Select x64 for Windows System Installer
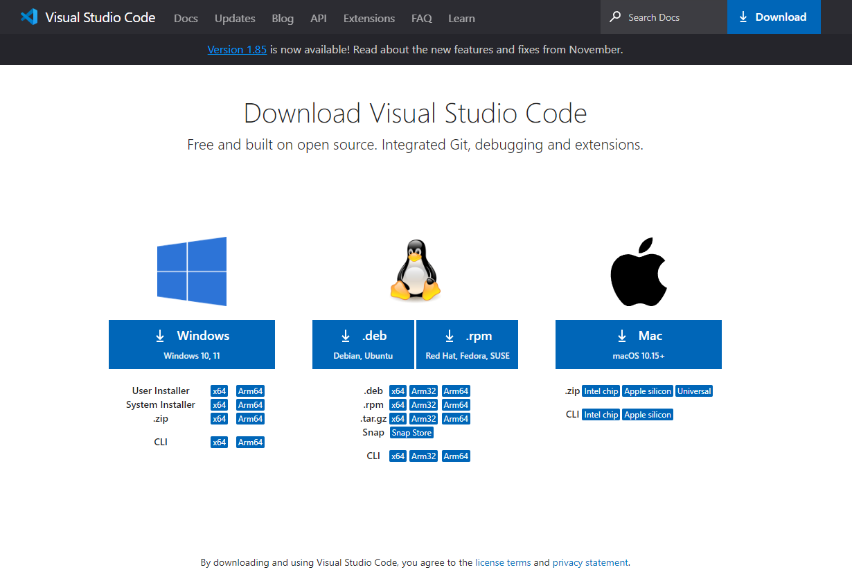The width and height of the screenshot is (852, 581). pos(220,405)
